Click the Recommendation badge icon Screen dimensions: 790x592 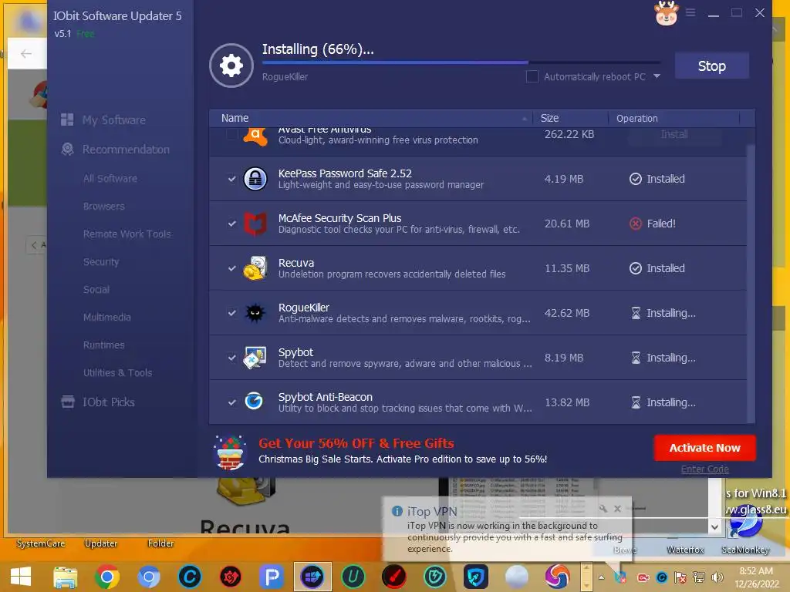click(x=67, y=149)
